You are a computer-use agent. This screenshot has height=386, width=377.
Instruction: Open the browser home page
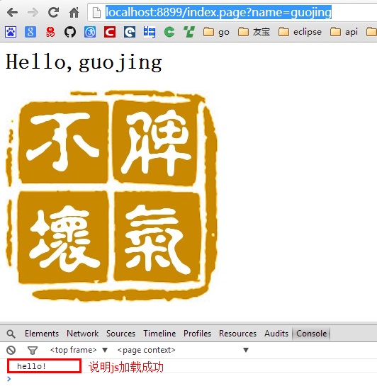click(74, 12)
